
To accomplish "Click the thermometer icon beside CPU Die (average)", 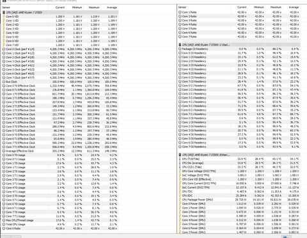I will 180,163.
